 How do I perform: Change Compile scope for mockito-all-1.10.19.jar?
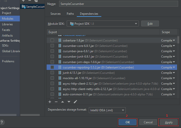point(168,78)
